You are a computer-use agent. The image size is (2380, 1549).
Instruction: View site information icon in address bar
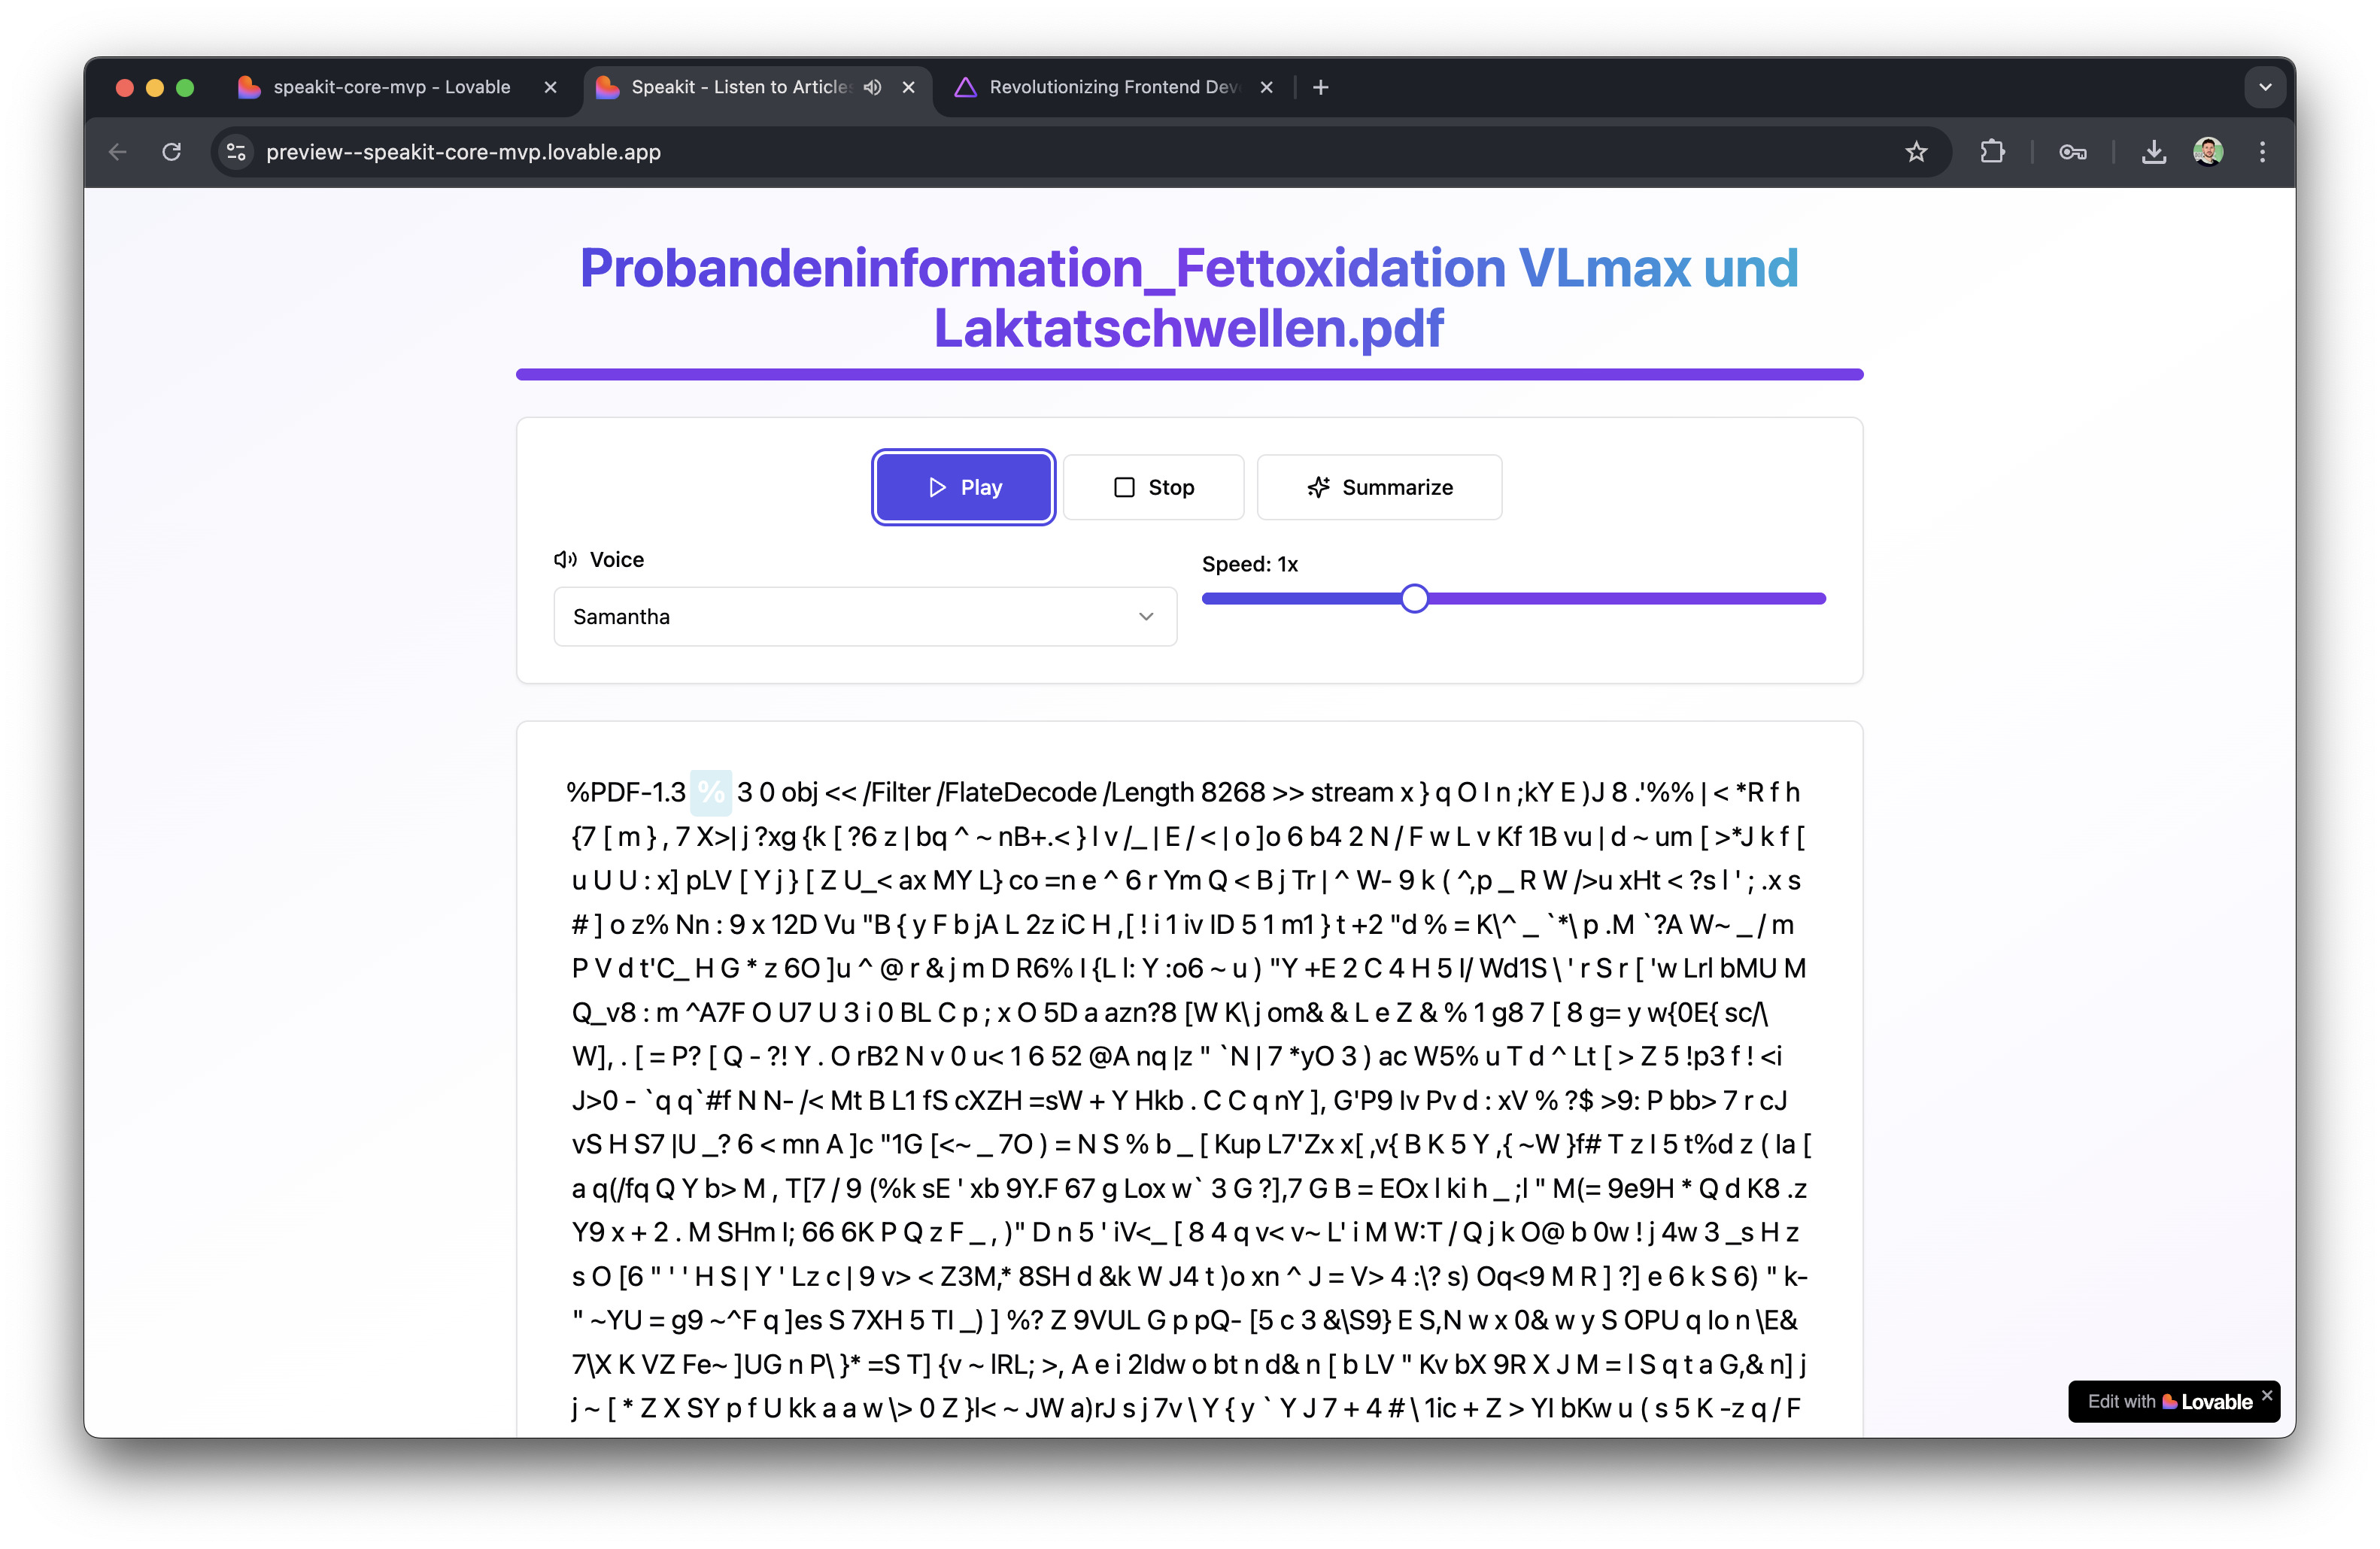236,152
